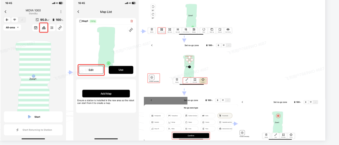
Task: Open 3D view on Map1 preview
Action: pos(131,30)
